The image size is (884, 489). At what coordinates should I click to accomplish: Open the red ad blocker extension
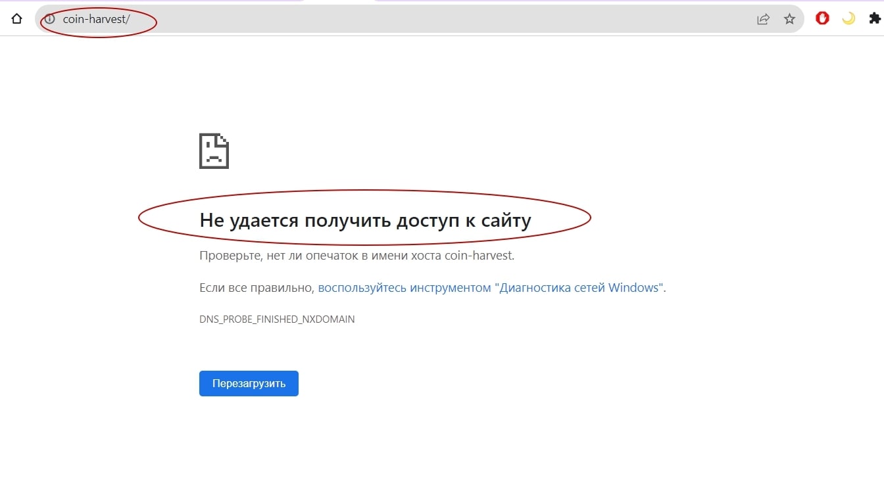[x=822, y=18]
